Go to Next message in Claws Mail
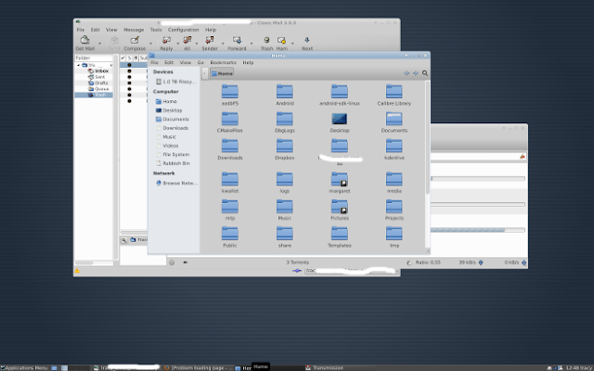The image size is (594, 371). pos(307,44)
